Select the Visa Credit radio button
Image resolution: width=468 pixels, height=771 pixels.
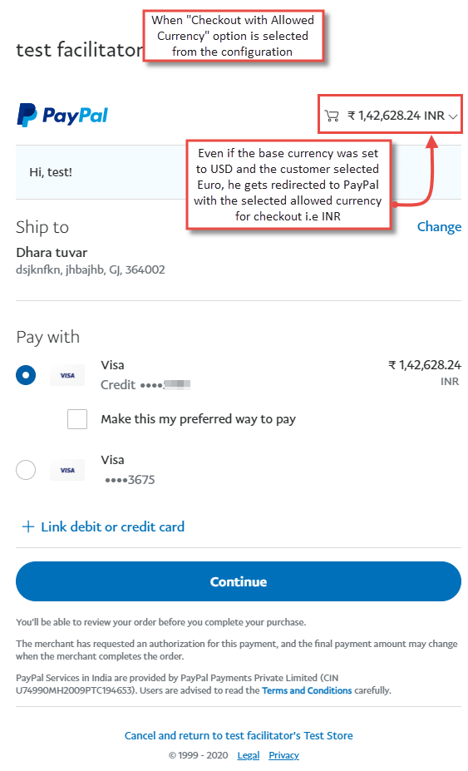(26, 375)
